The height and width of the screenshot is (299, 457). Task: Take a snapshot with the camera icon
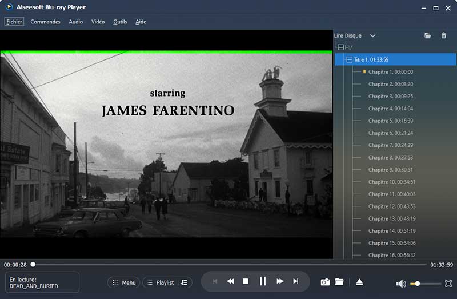(325, 282)
